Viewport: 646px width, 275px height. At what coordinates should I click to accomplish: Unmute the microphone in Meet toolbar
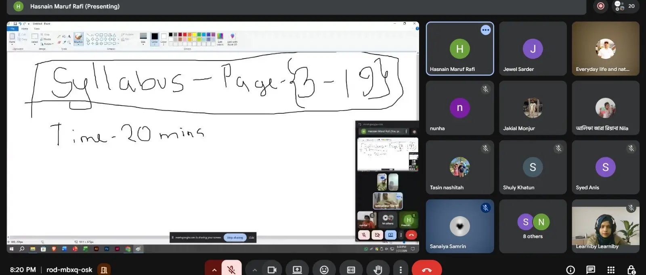pyautogui.click(x=231, y=270)
